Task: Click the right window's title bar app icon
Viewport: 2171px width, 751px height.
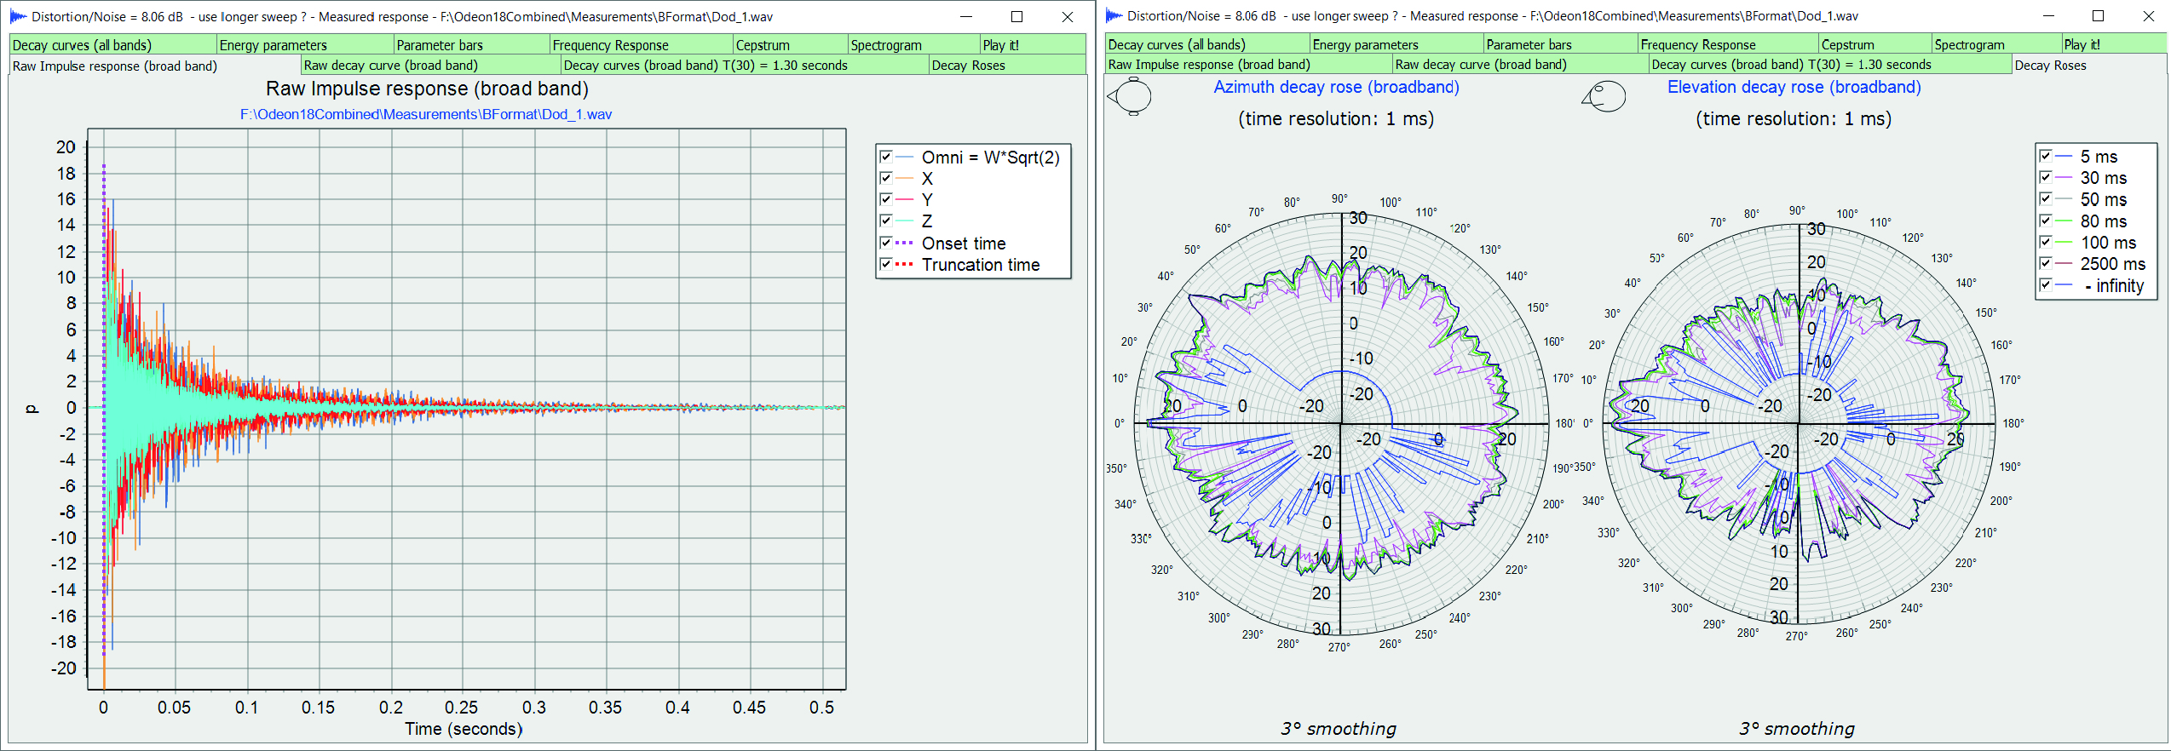Action: tap(1114, 15)
